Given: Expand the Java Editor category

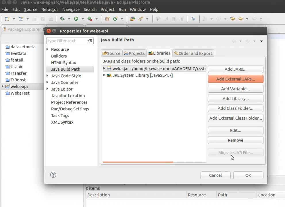Looking at the screenshot, I should tap(47, 89).
